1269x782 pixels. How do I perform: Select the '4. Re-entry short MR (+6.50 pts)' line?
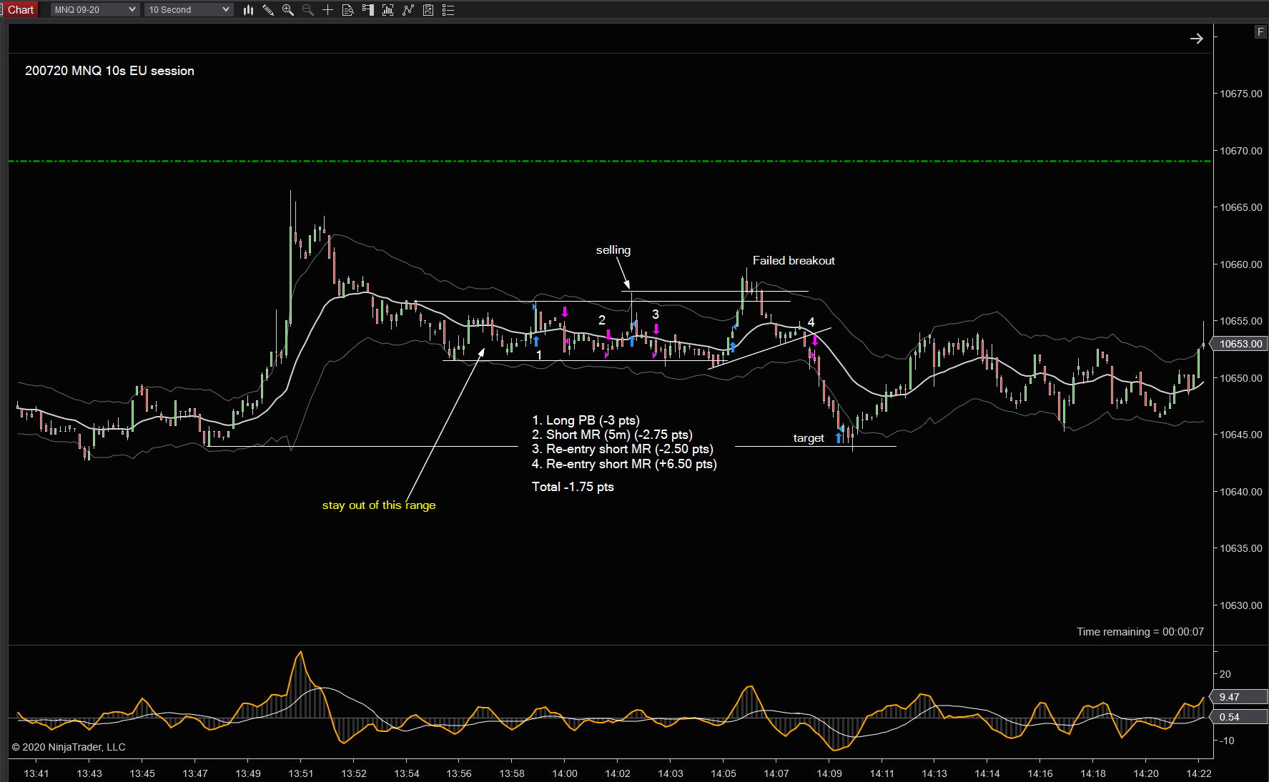624,464
